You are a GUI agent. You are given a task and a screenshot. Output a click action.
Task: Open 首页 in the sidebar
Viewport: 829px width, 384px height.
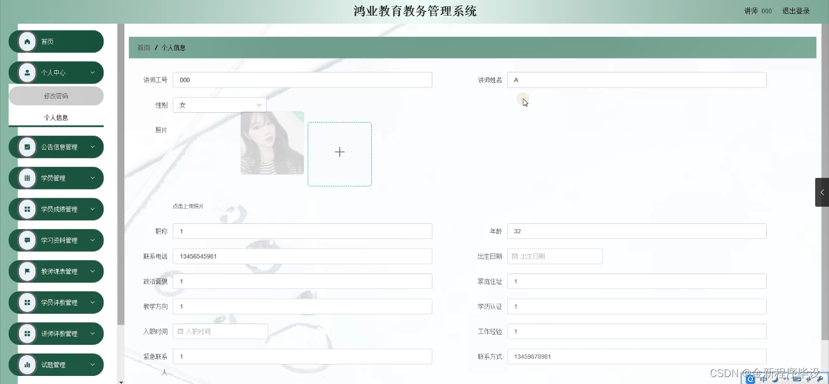(x=56, y=41)
